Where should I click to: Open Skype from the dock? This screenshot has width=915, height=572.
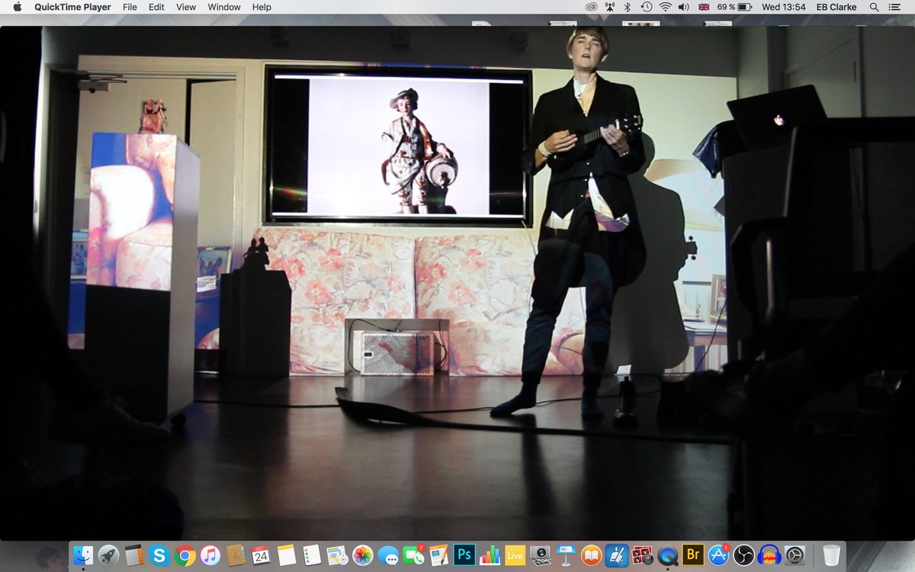[159, 555]
